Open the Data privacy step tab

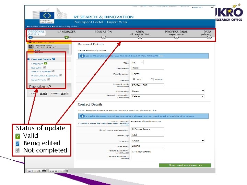coord(206,33)
